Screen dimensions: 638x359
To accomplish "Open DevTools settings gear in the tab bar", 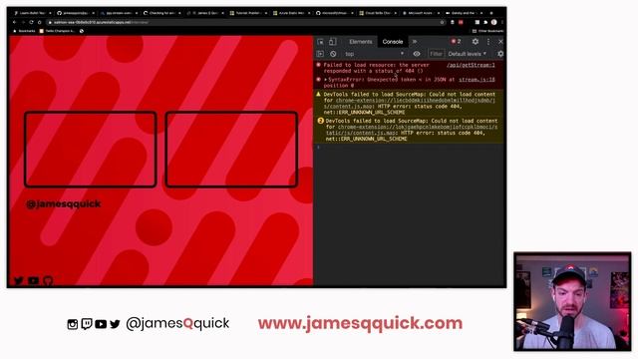I will click(x=475, y=42).
